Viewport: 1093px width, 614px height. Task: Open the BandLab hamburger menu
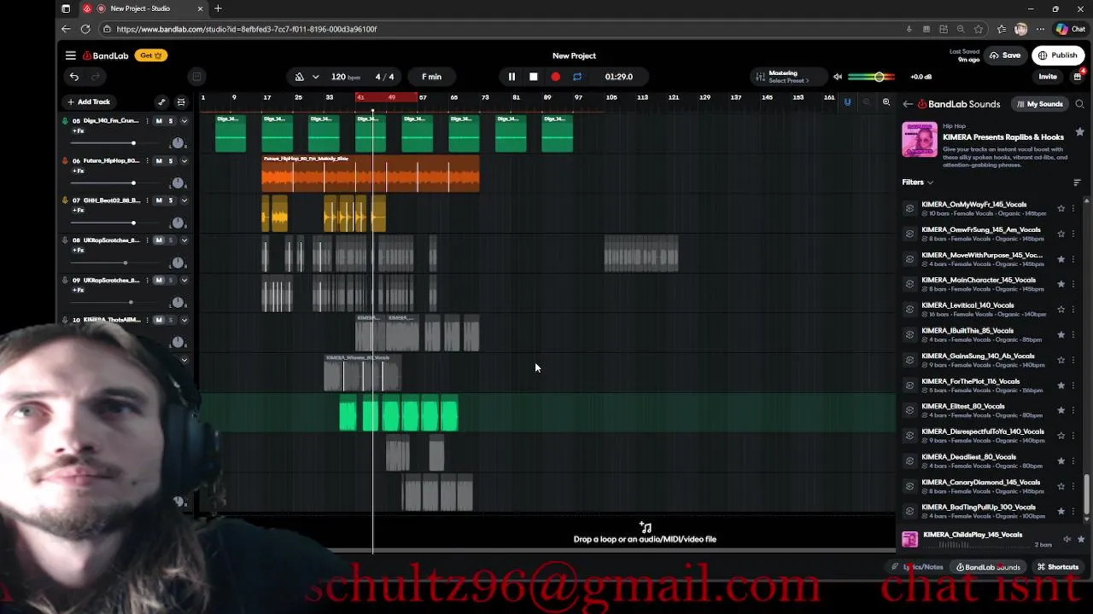click(x=71, y=55)
